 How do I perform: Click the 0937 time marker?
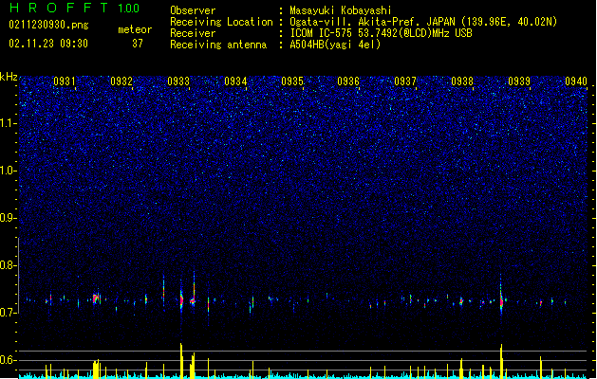point(405,81)
